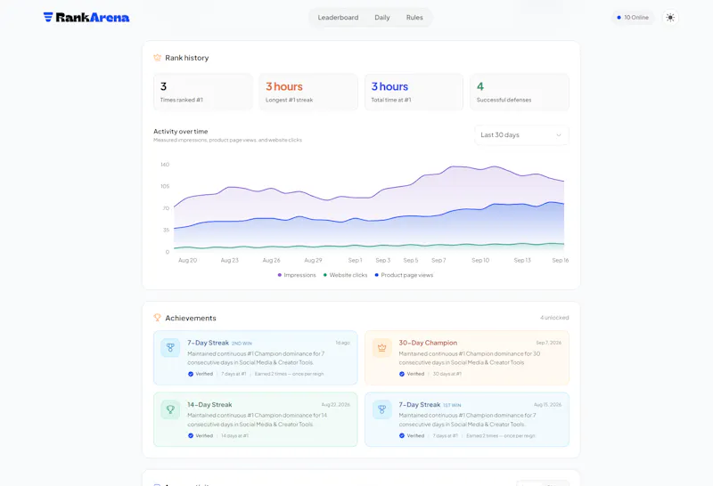713x486 pixels.
Task: Click the '4 unlocked' text
Action: [554, 318]
